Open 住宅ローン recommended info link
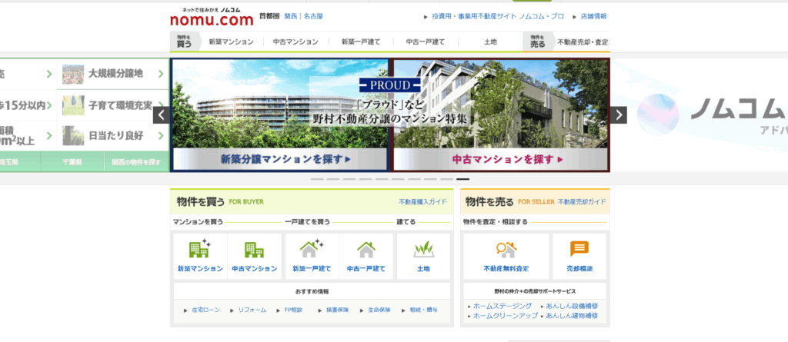Viewport: 788px width, 342px height. (x=205, y=310)
